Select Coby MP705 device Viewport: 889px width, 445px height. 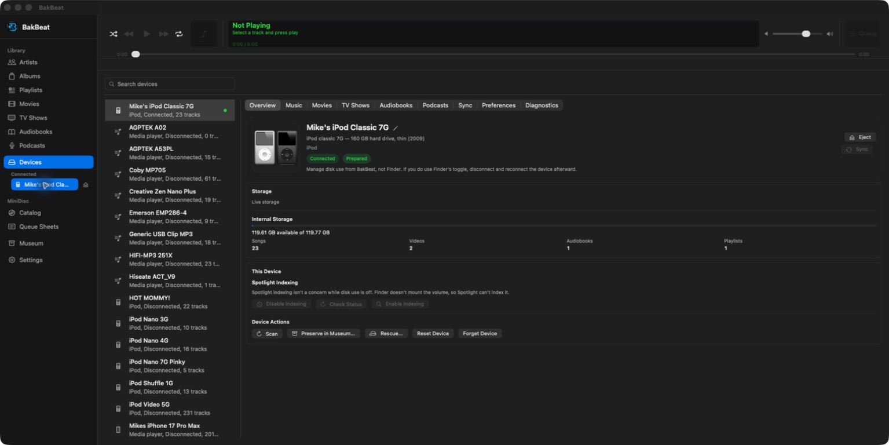pos(170,174)
